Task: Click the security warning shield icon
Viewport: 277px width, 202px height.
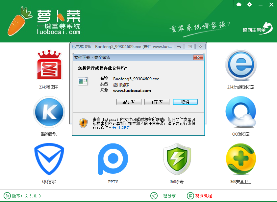Action: tap(83, 123)
